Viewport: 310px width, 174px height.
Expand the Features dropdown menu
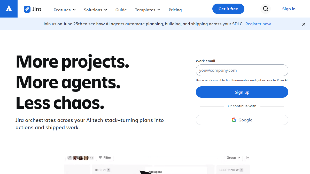[x=65, y=10]
